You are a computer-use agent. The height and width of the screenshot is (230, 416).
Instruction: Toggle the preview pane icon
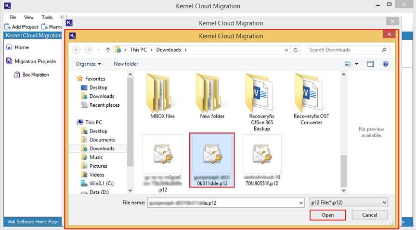pos(370,64)
